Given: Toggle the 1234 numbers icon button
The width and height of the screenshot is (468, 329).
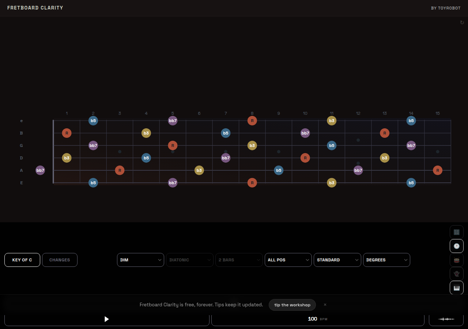Looking at the screenshot, I should 456,232.
